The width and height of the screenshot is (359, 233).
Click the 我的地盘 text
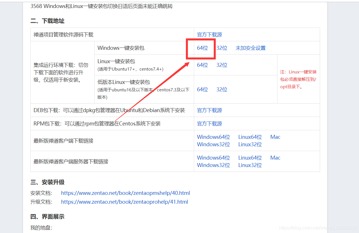41,228
